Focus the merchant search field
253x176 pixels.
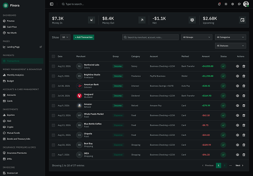click(x=150, y=37)
